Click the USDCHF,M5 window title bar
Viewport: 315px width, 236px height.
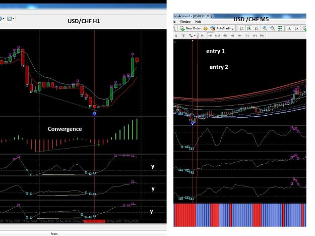pyautogui.click(x=240, y=16)
